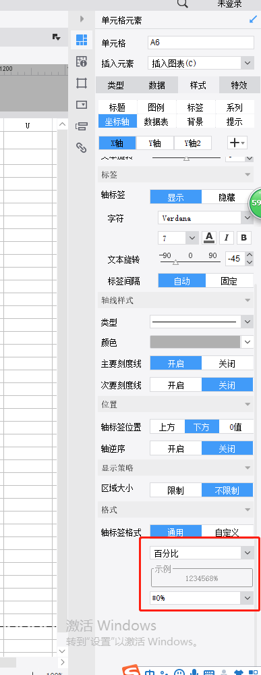Open the 插入元素 combo box
The height and width of the screenshot is (675, 261).
point(200,64)
